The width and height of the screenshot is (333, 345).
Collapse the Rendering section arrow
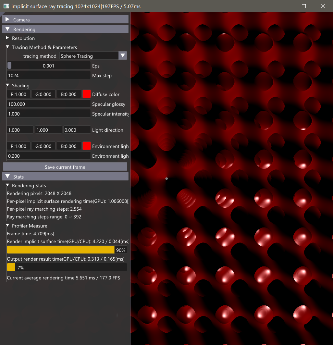pyautogui.click(x=7, y=29)
